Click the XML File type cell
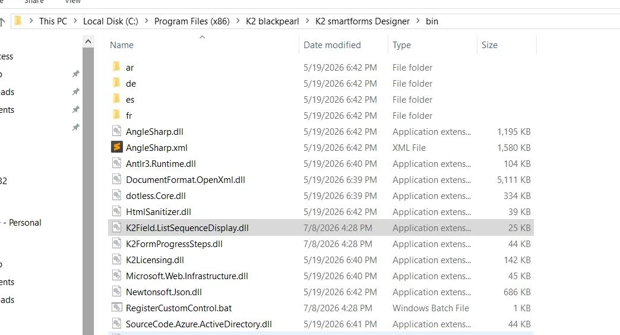This screenshot has height=335, width=620. click(x=409, y=148)
